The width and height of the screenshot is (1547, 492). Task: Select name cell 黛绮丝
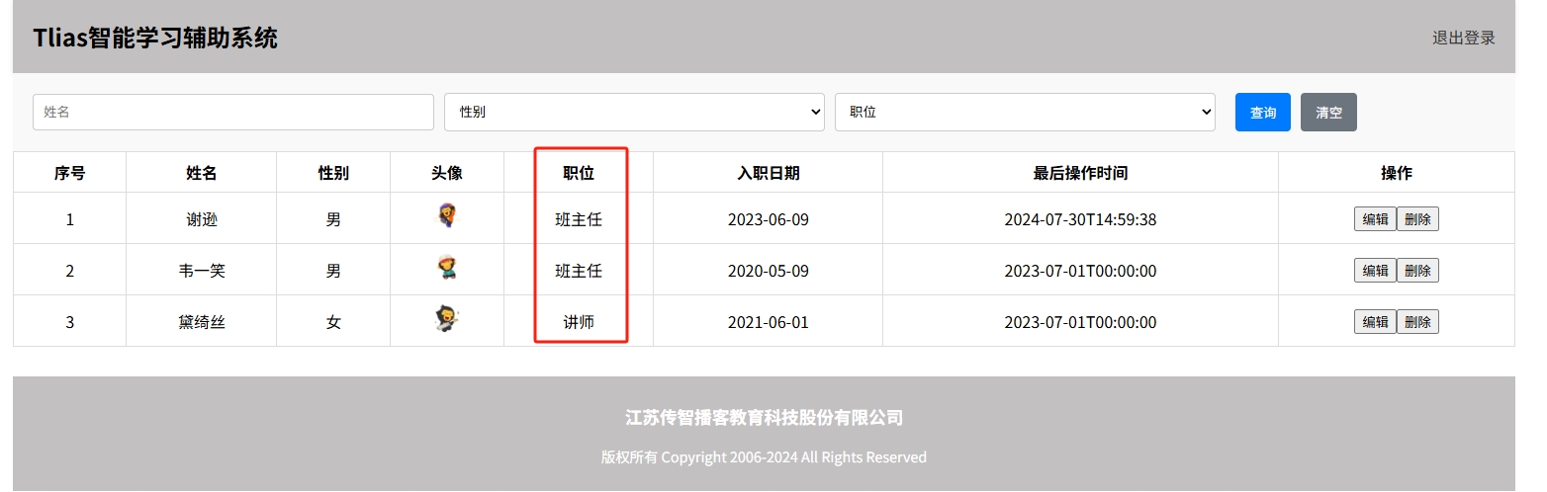click(202, 322)
